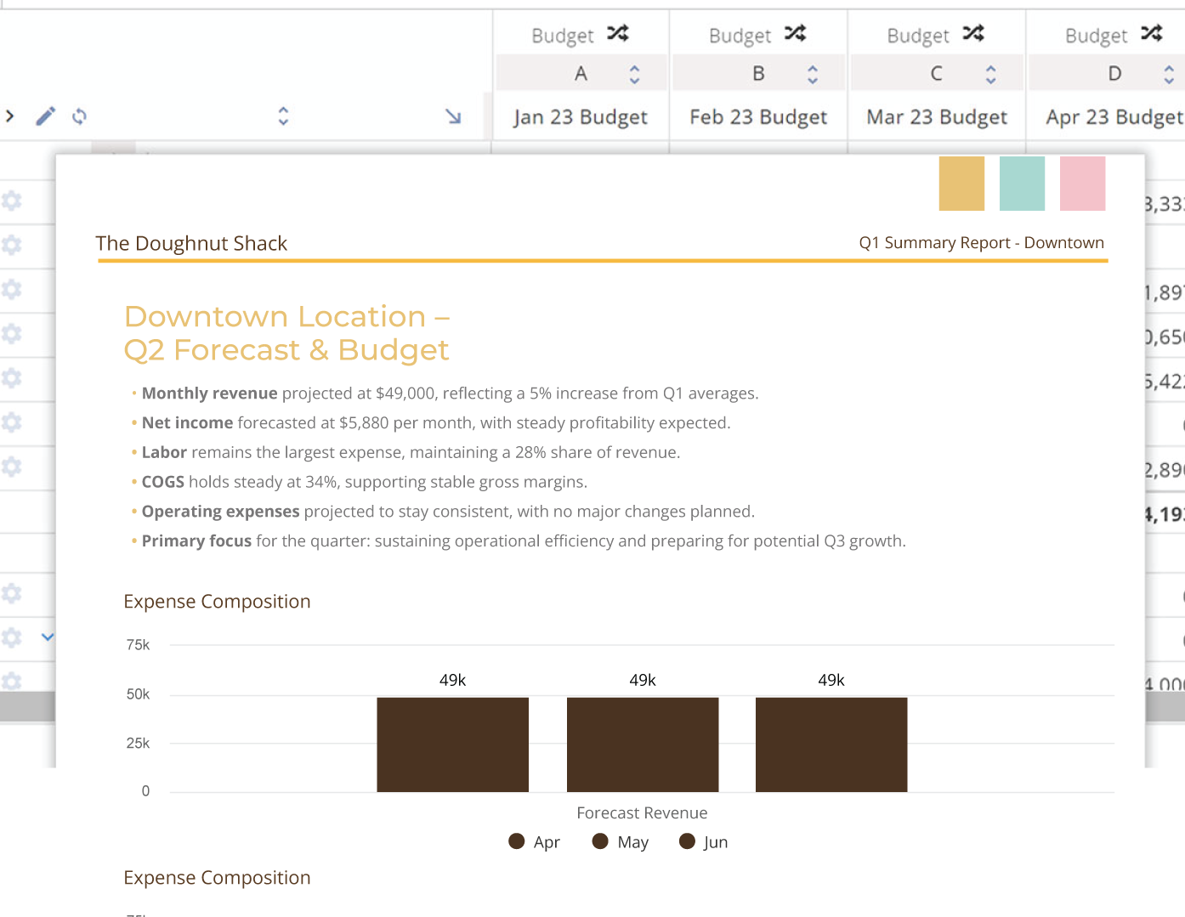This screenshot has width=1185, height=917.
Task: Select the Feb 23 Budget column header
Action: [x=758, y=117]
